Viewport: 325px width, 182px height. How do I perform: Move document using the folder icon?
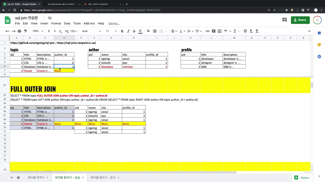click(x=50, y=18)
